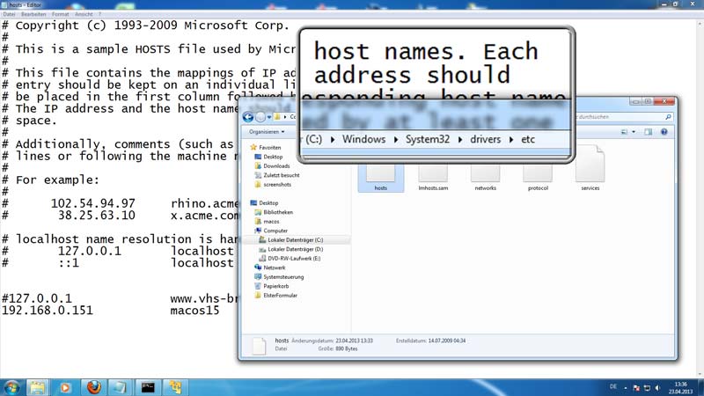
Task: Toggle the preview pane icon in Explorer
Action: (x=648, y=132)
